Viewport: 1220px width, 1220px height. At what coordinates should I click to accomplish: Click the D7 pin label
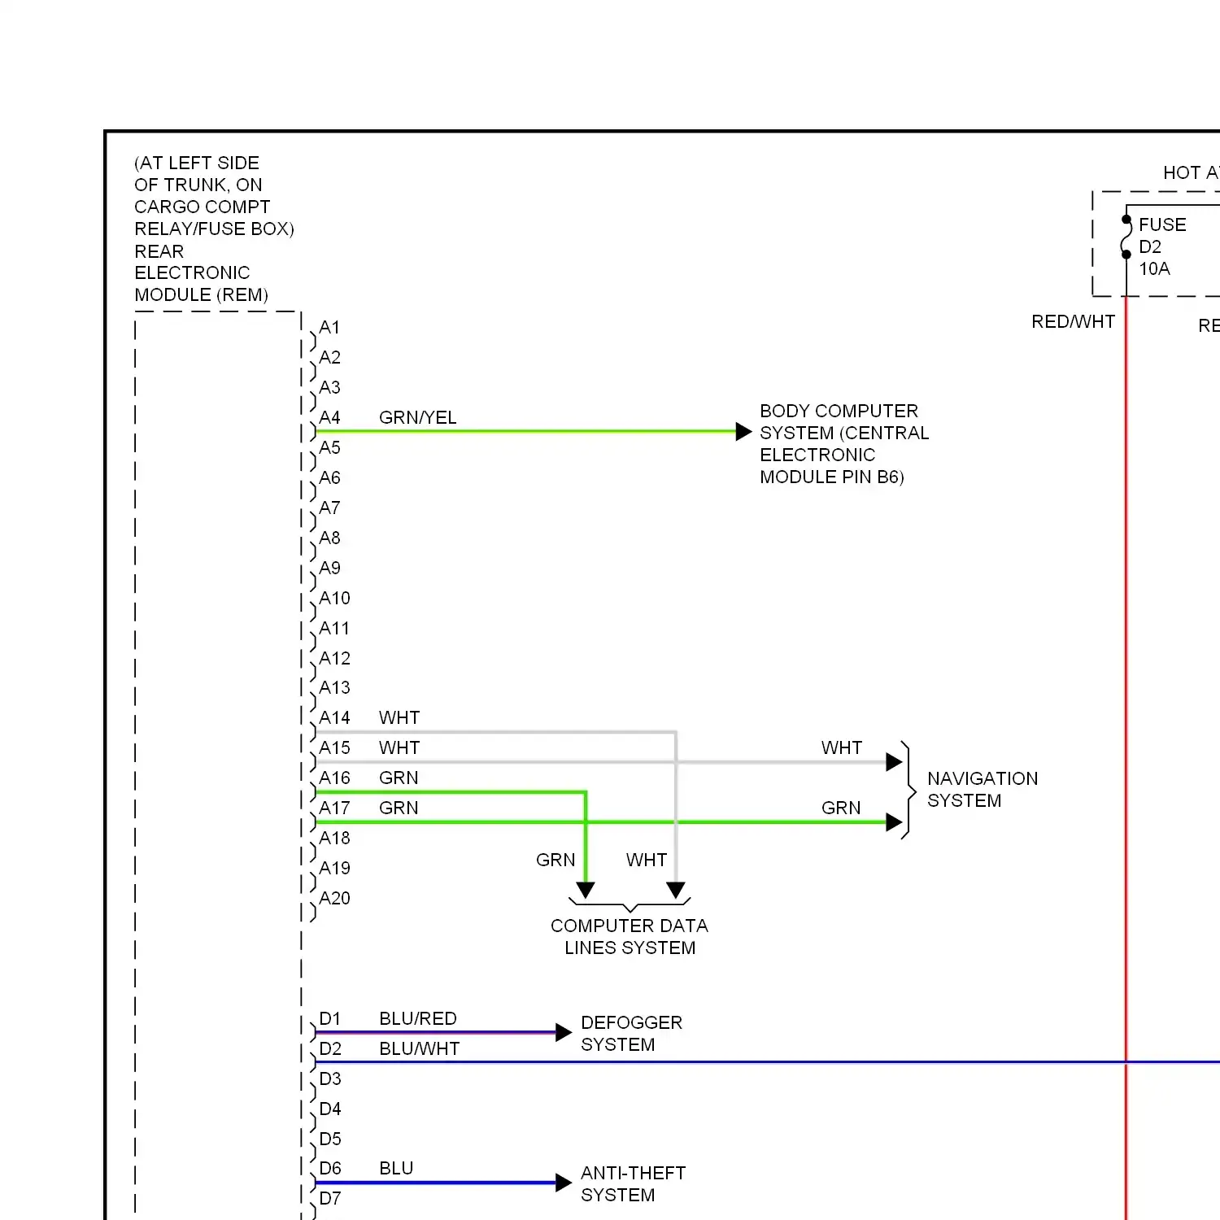[x=330, y=1199]
